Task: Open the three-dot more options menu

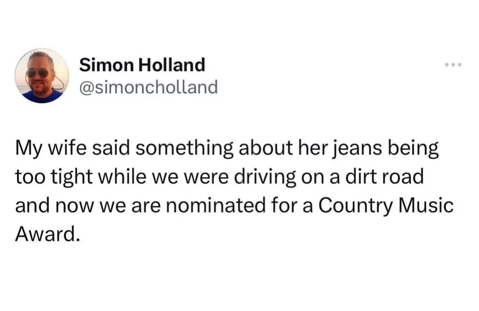Action: pyautogui.click(x=453, y=65)
